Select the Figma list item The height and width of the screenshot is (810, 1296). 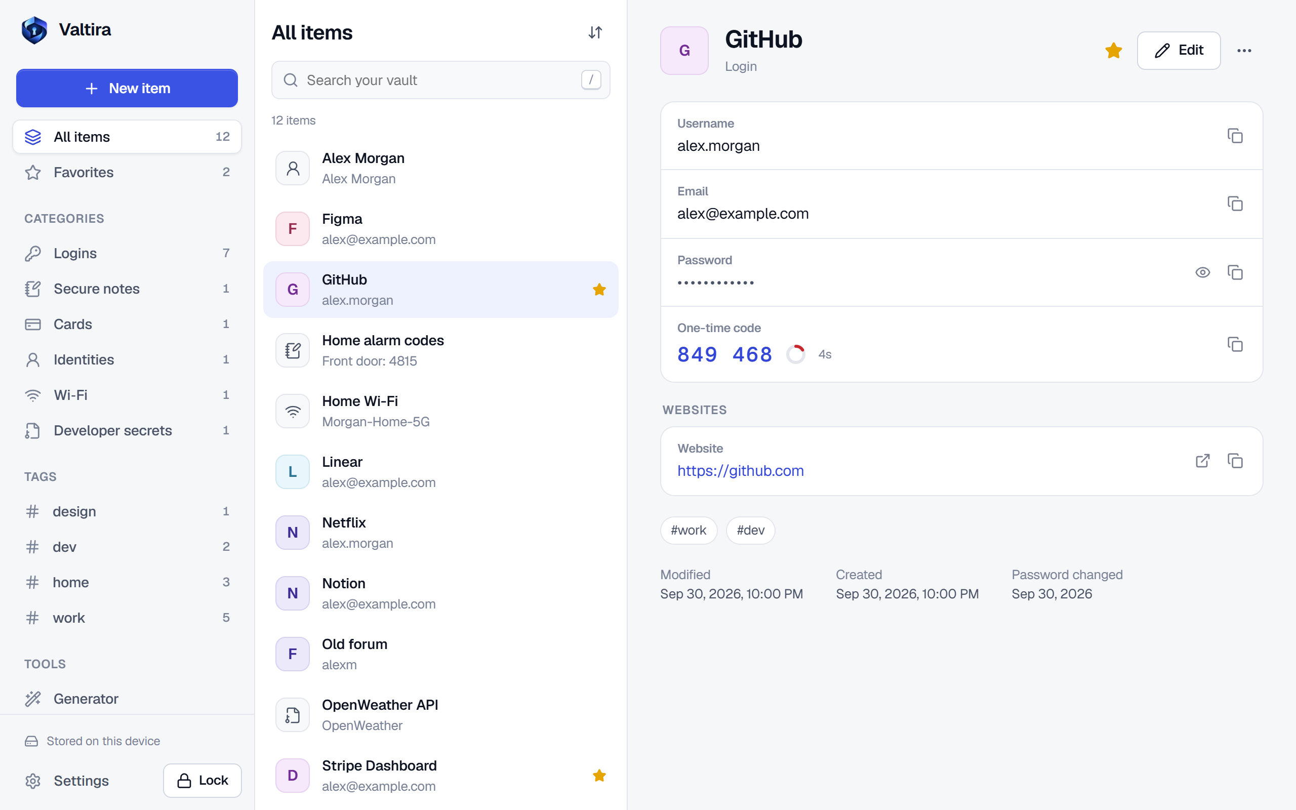pos(440,229)
